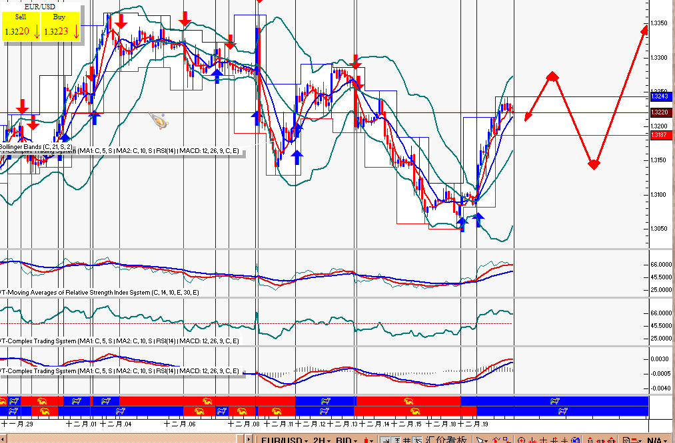Click the upper-bar bear icon above 十二月.15
This screenshot has height=443, width=675.
[408, 401]
